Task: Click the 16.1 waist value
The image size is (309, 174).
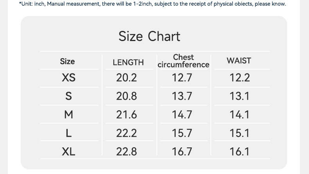Action: coord(239,151)
